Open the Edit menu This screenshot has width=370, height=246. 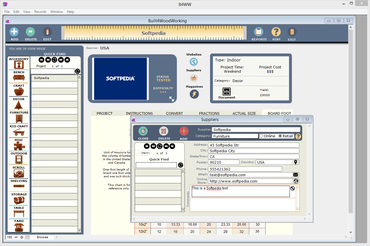16,12
